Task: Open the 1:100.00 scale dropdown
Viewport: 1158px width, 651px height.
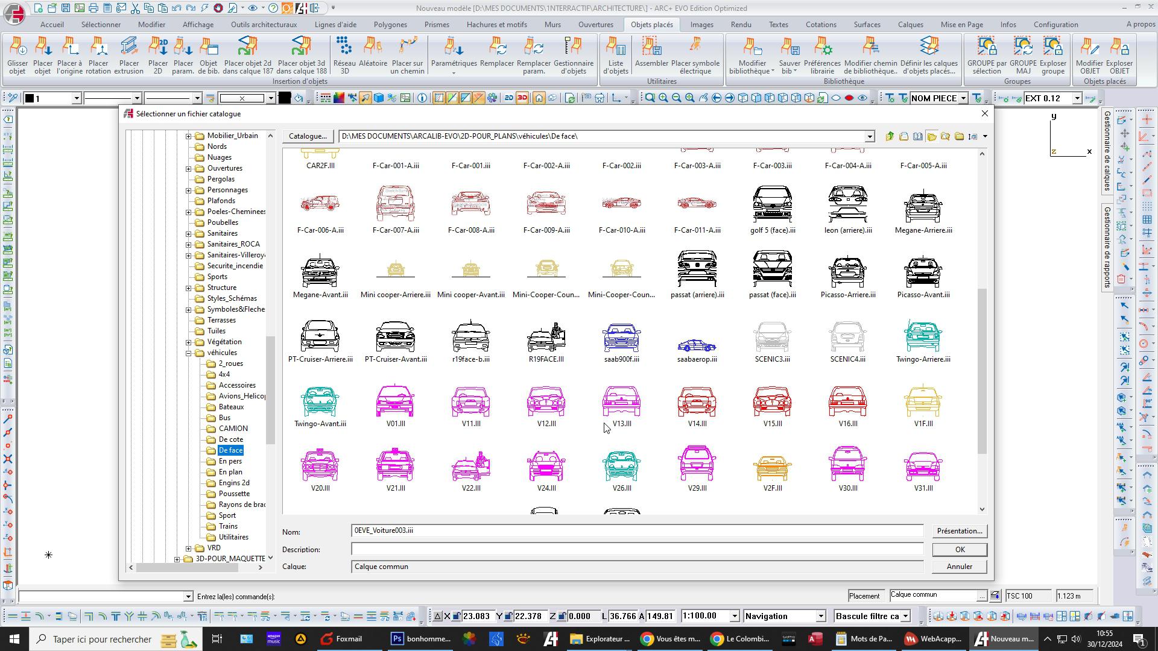Action: point(734,616)
